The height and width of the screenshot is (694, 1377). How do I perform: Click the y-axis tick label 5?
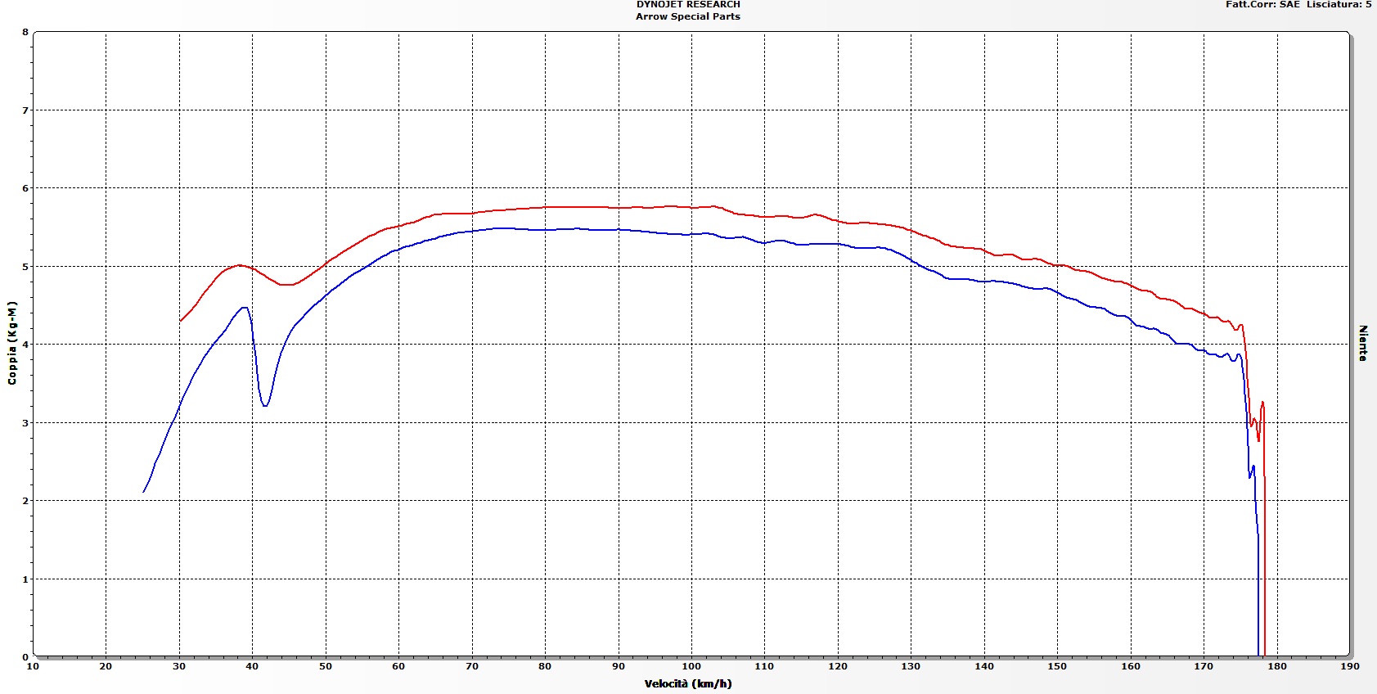pyautogui.click(x=25, y=267)
